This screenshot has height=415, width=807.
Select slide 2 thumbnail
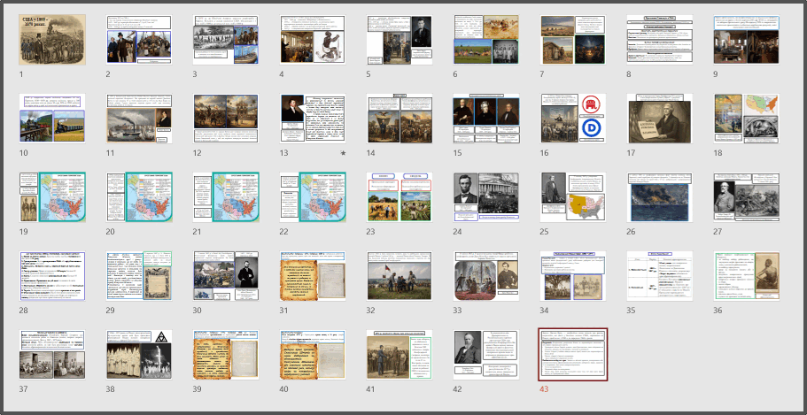click(x=139, y=40)
